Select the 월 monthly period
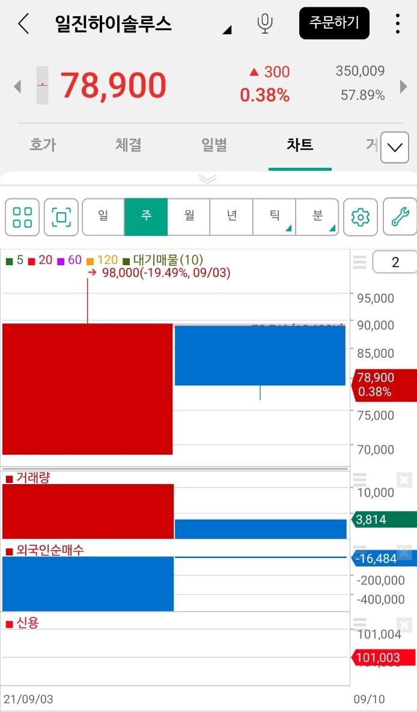Image resolution: width=417 pixels, height=712 pixels. pyautogui.click(x=189, y=217)
